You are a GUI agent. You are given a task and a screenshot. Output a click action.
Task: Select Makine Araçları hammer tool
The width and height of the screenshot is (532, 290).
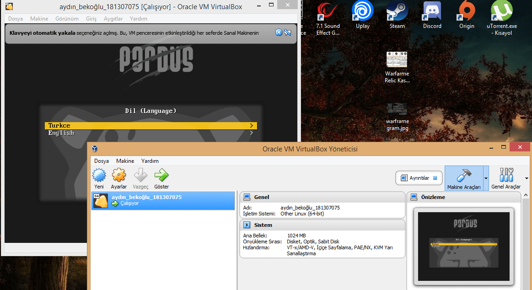pos(464,178)
